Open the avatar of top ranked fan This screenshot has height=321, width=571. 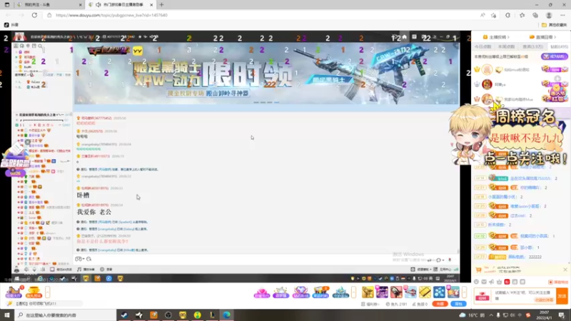tap(487, 69)
